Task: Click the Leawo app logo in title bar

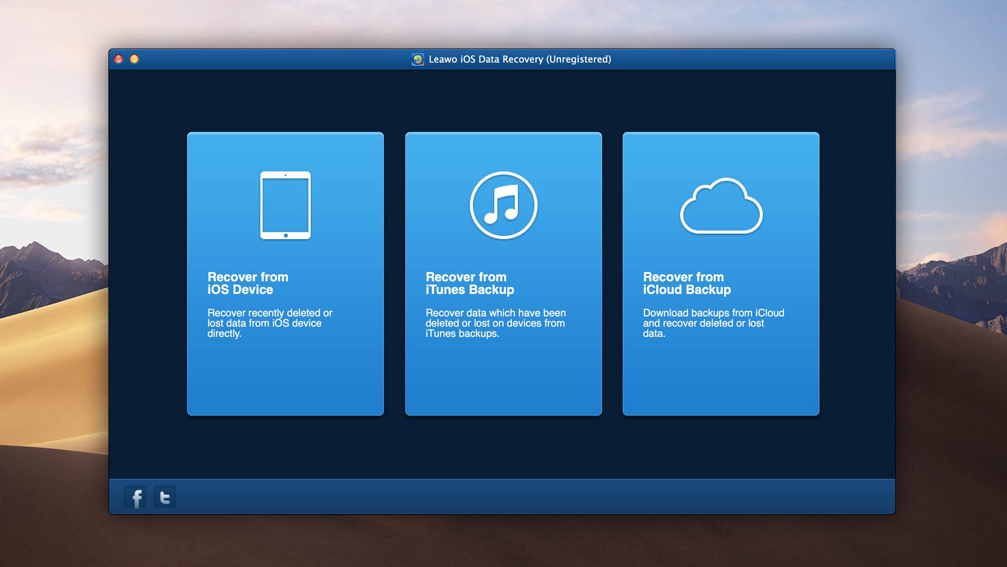Action: (x=417, y=59)
